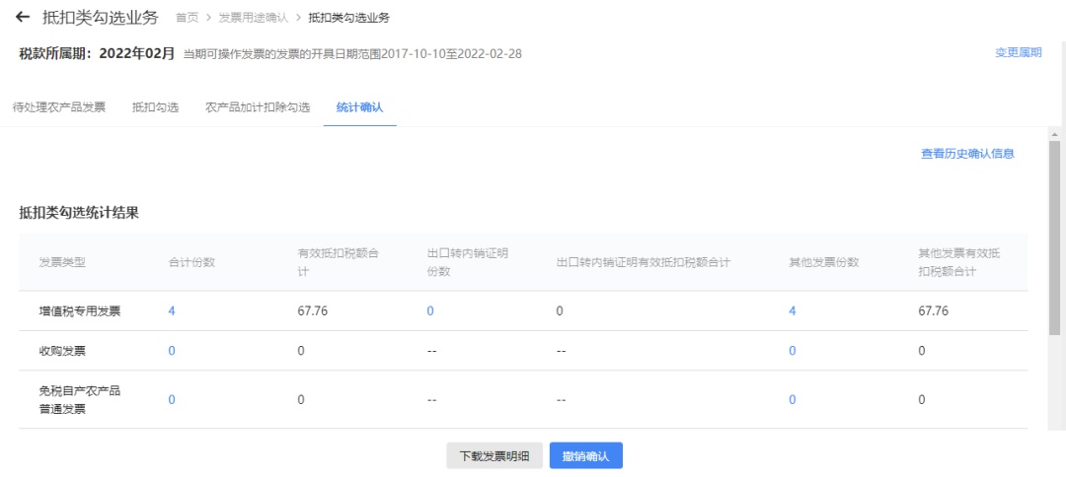Open 合计份数 value 4 for 增值税专用发票
Image resolution: width=1066 pixels, height=477 pixels.
[172, 310]
